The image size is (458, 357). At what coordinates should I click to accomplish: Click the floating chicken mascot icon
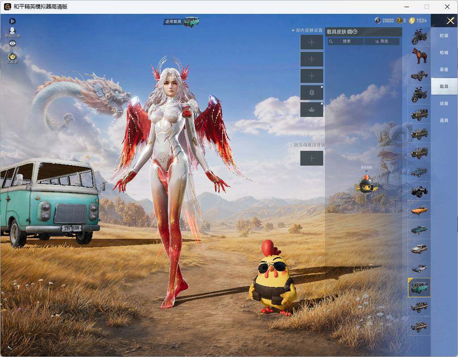pos(366,183)
